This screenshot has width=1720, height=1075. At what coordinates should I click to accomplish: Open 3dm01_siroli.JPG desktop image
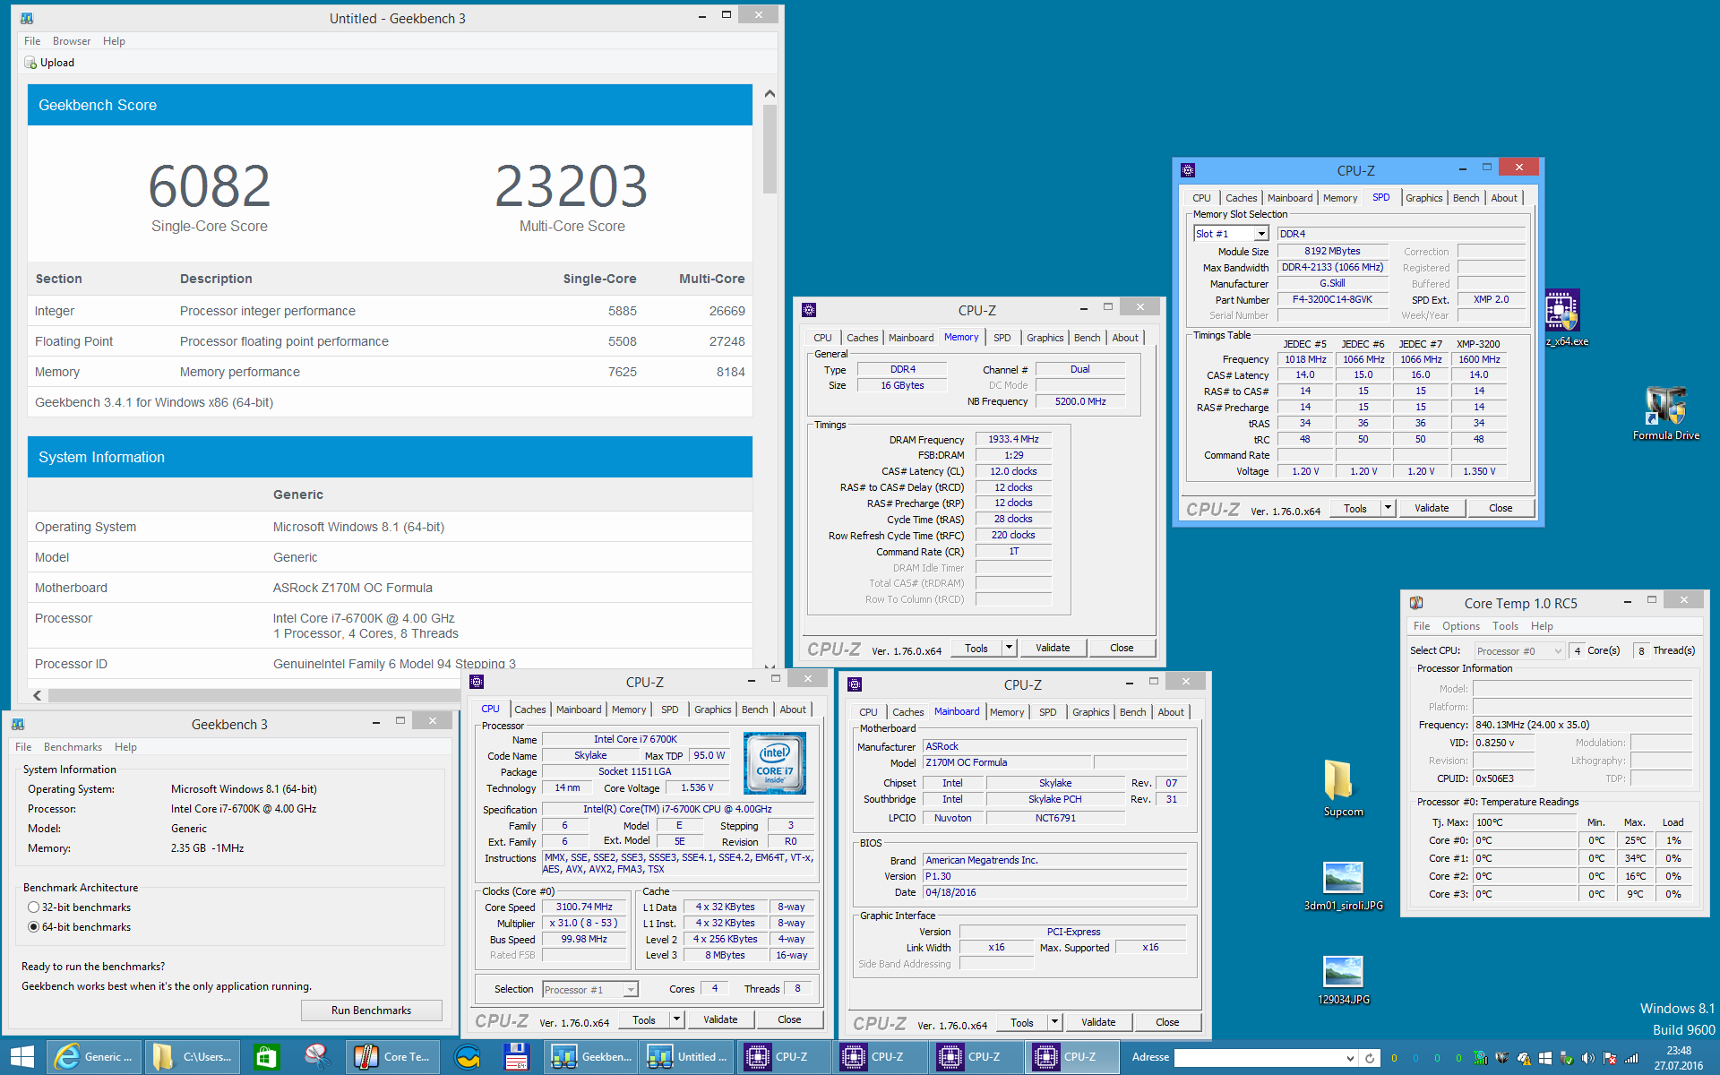[1343, 887]
